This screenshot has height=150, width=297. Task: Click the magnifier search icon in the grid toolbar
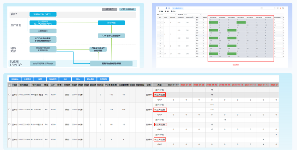pos(159,11)
